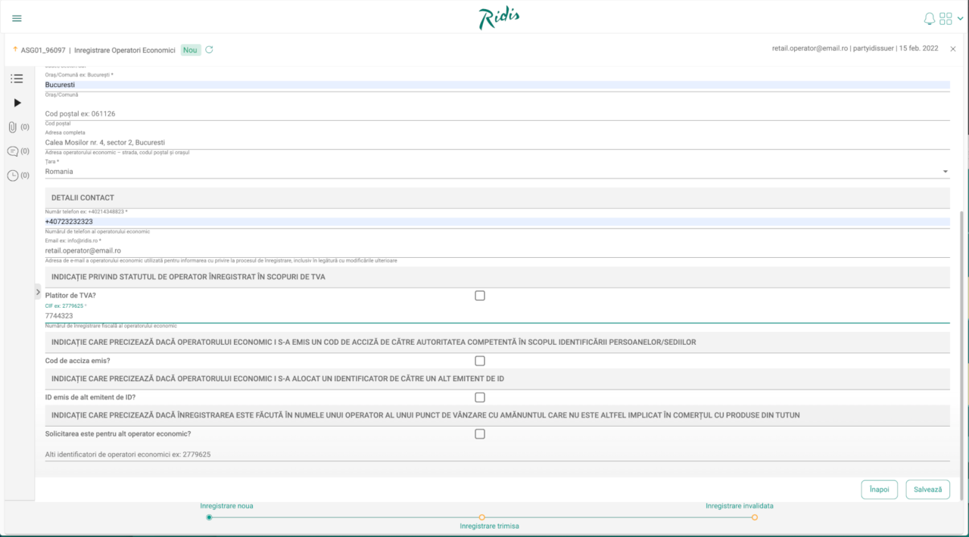The image size is (969, 537).
Task: Tick the ID emis de alt emitent checkbox
Action: click(x=480, y=397)
